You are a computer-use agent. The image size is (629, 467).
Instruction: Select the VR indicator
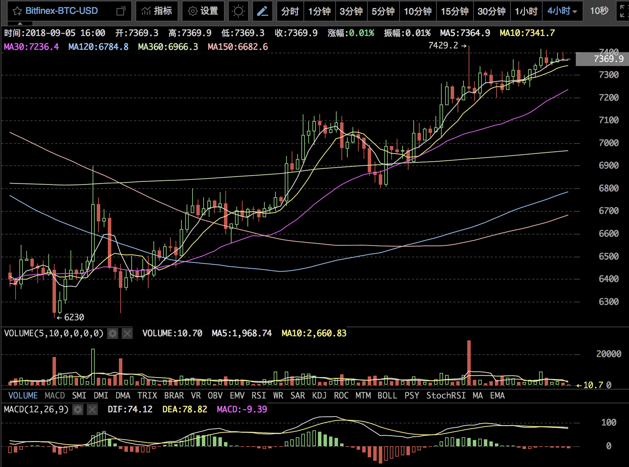pos(196,395)
